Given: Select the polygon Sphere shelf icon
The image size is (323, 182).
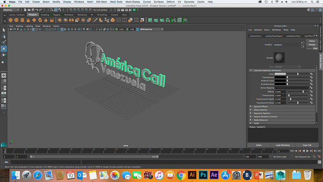Looking at the screenshot, I should [x=11, y=20].
